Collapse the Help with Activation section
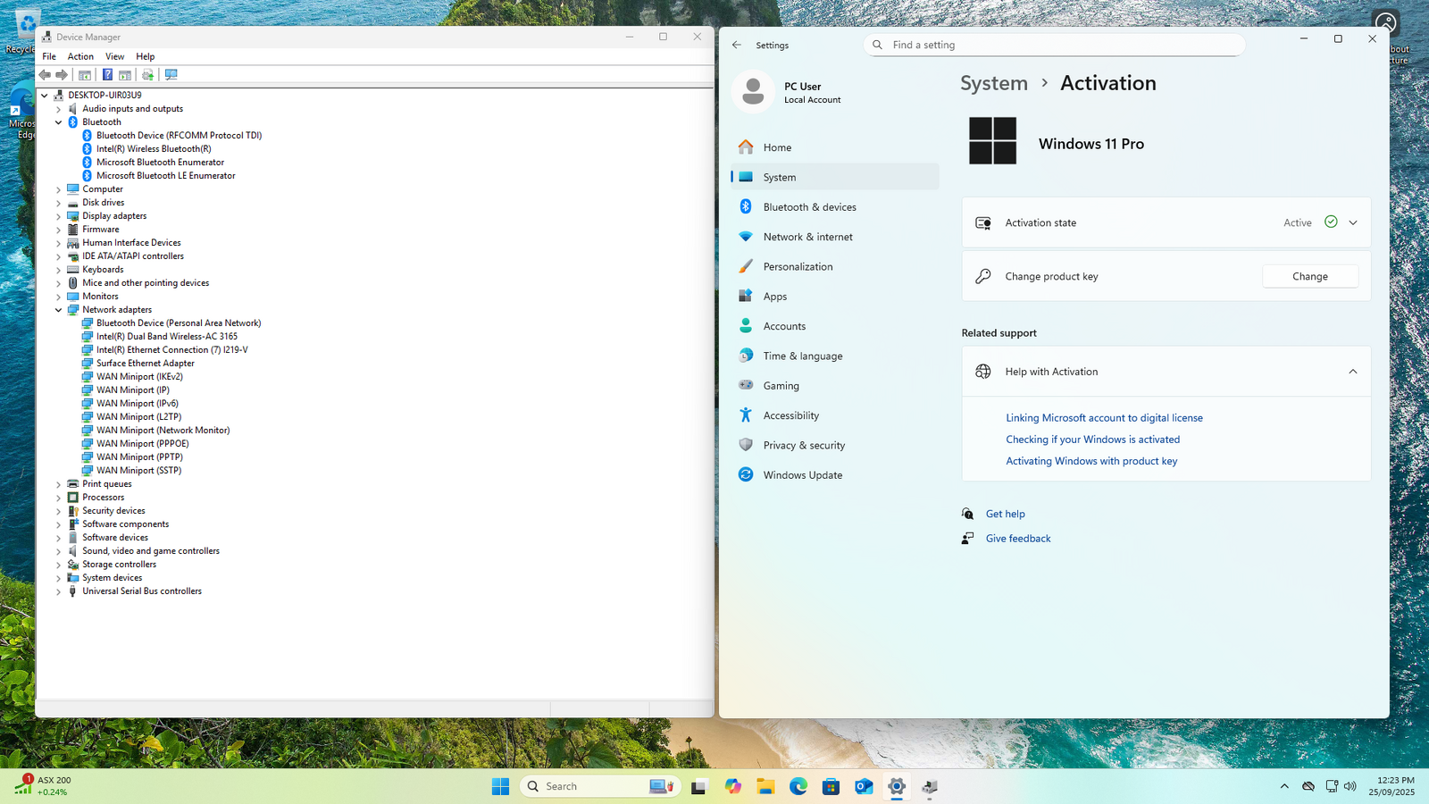 (x=1353, y=372)
